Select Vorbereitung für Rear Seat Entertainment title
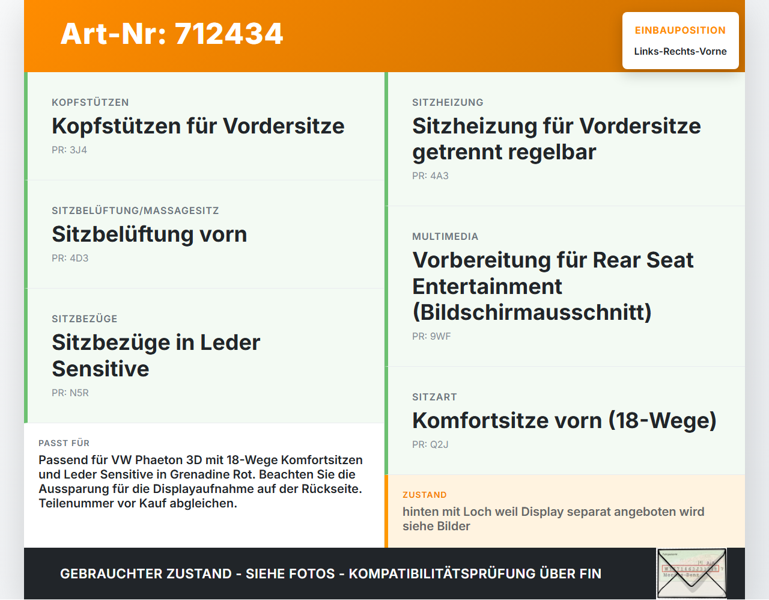 (553, 286)
